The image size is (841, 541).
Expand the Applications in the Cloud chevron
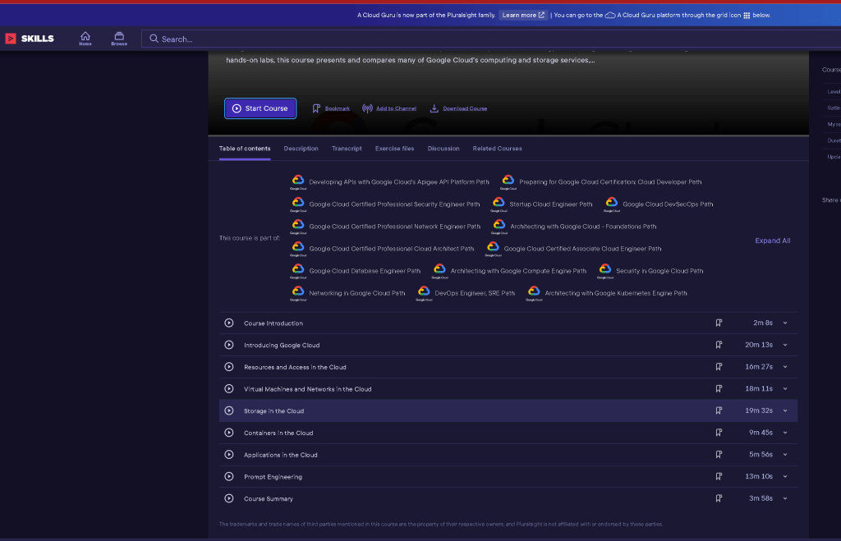(785, 455)
